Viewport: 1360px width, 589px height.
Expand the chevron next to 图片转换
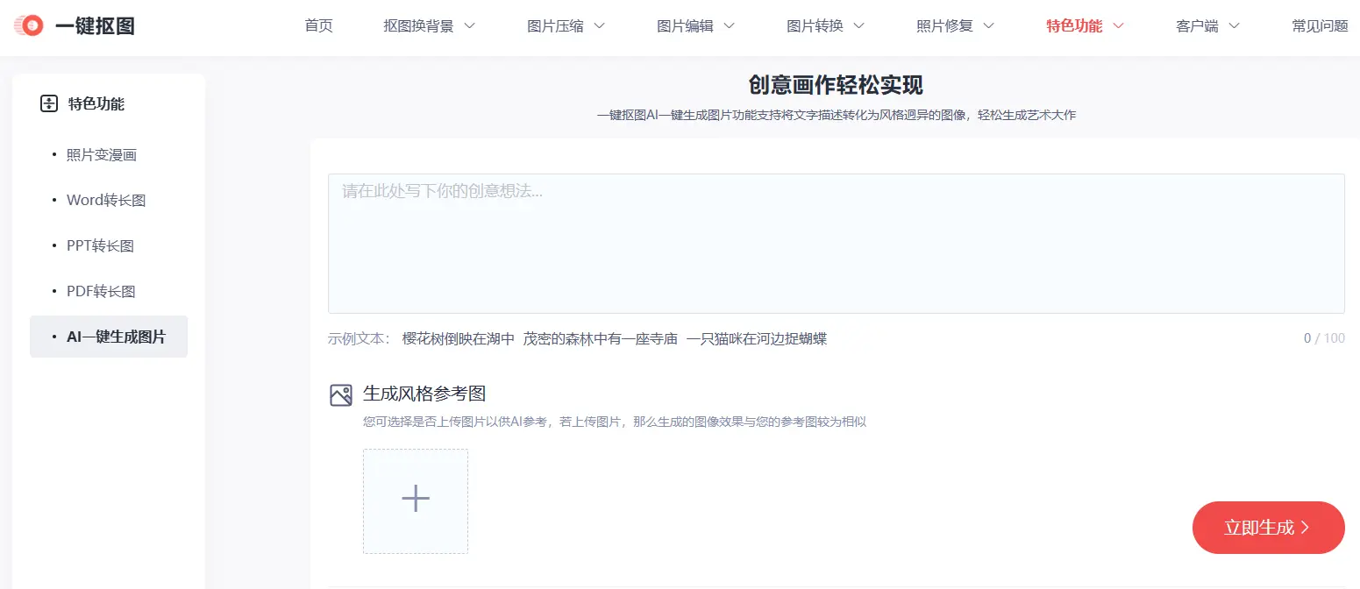point(858,26)
